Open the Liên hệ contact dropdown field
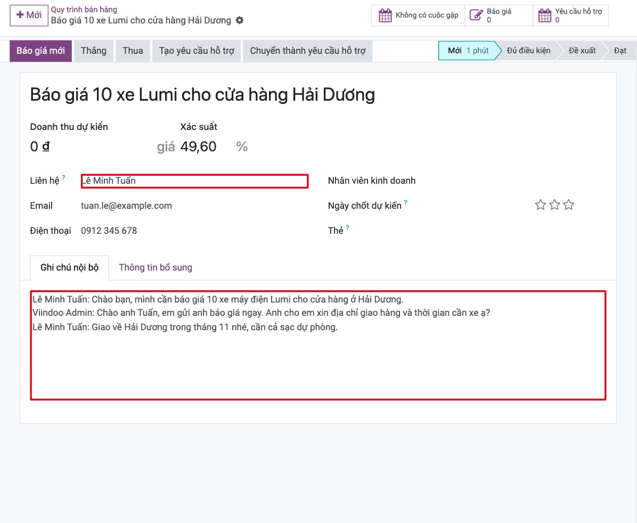The image size is (637, 523). pyautogui.click(x=194, y=181)
